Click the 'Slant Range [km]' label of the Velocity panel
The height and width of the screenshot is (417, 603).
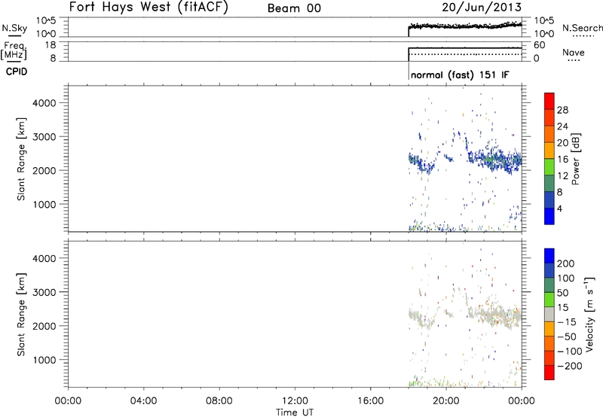point(21,315)
